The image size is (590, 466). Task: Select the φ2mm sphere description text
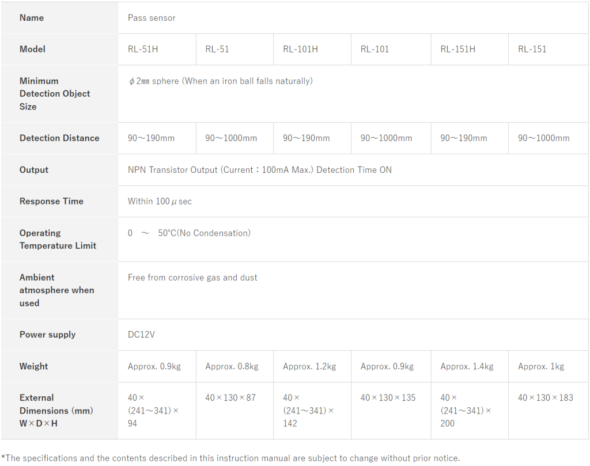(220, 81)
